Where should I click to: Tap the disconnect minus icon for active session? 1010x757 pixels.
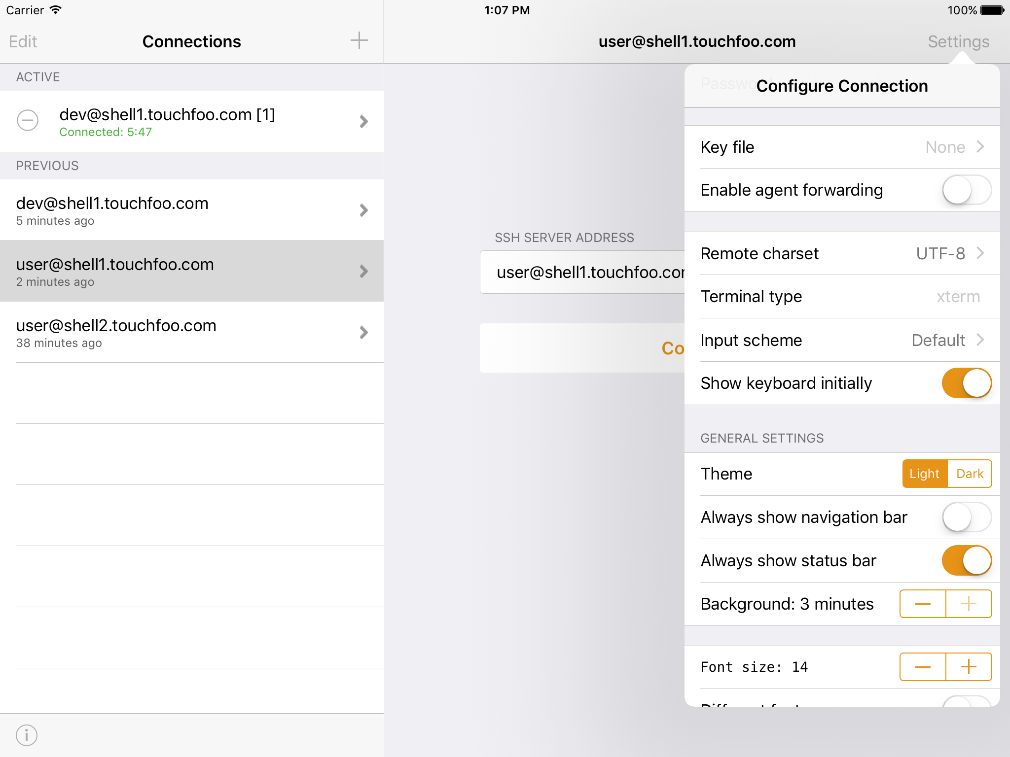click(x=28, y=120)
